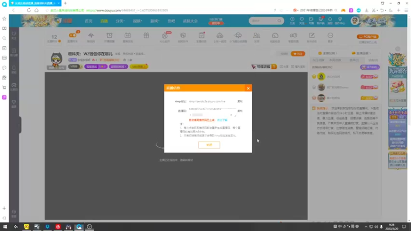
Task: Copy the stream key in dialog
Action: tap(240, 111)
